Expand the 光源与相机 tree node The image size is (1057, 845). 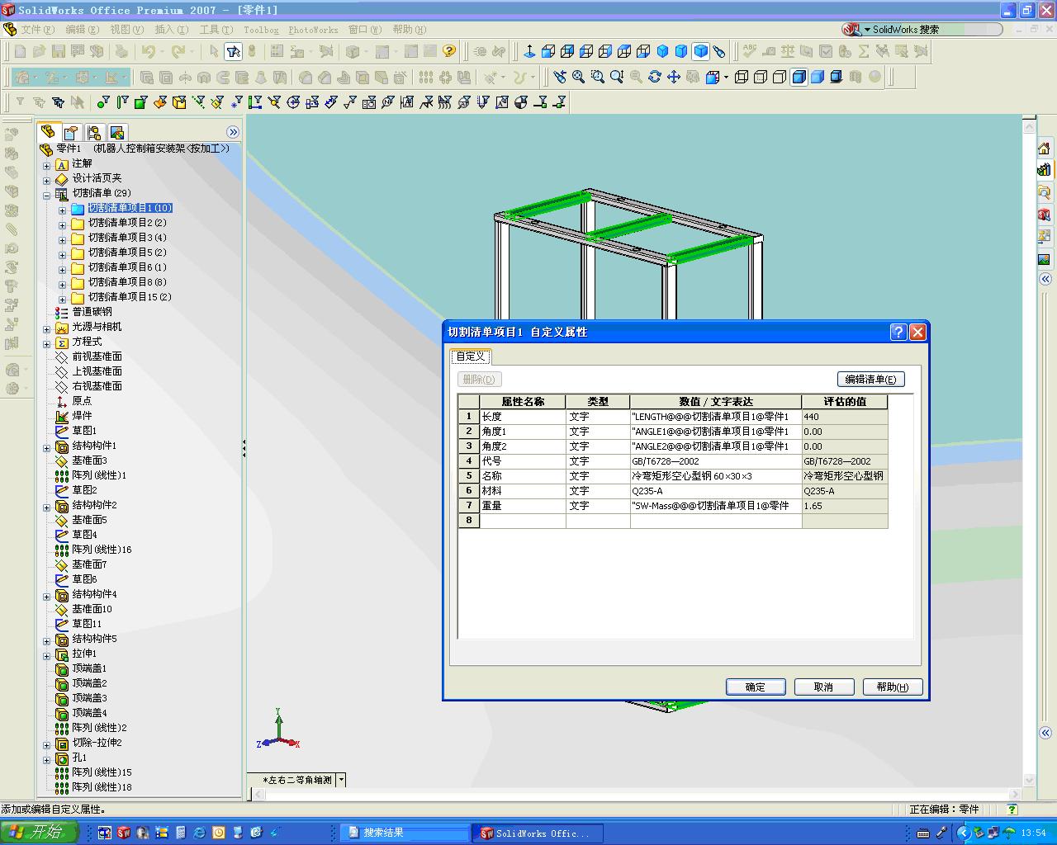tap(47, 328)
